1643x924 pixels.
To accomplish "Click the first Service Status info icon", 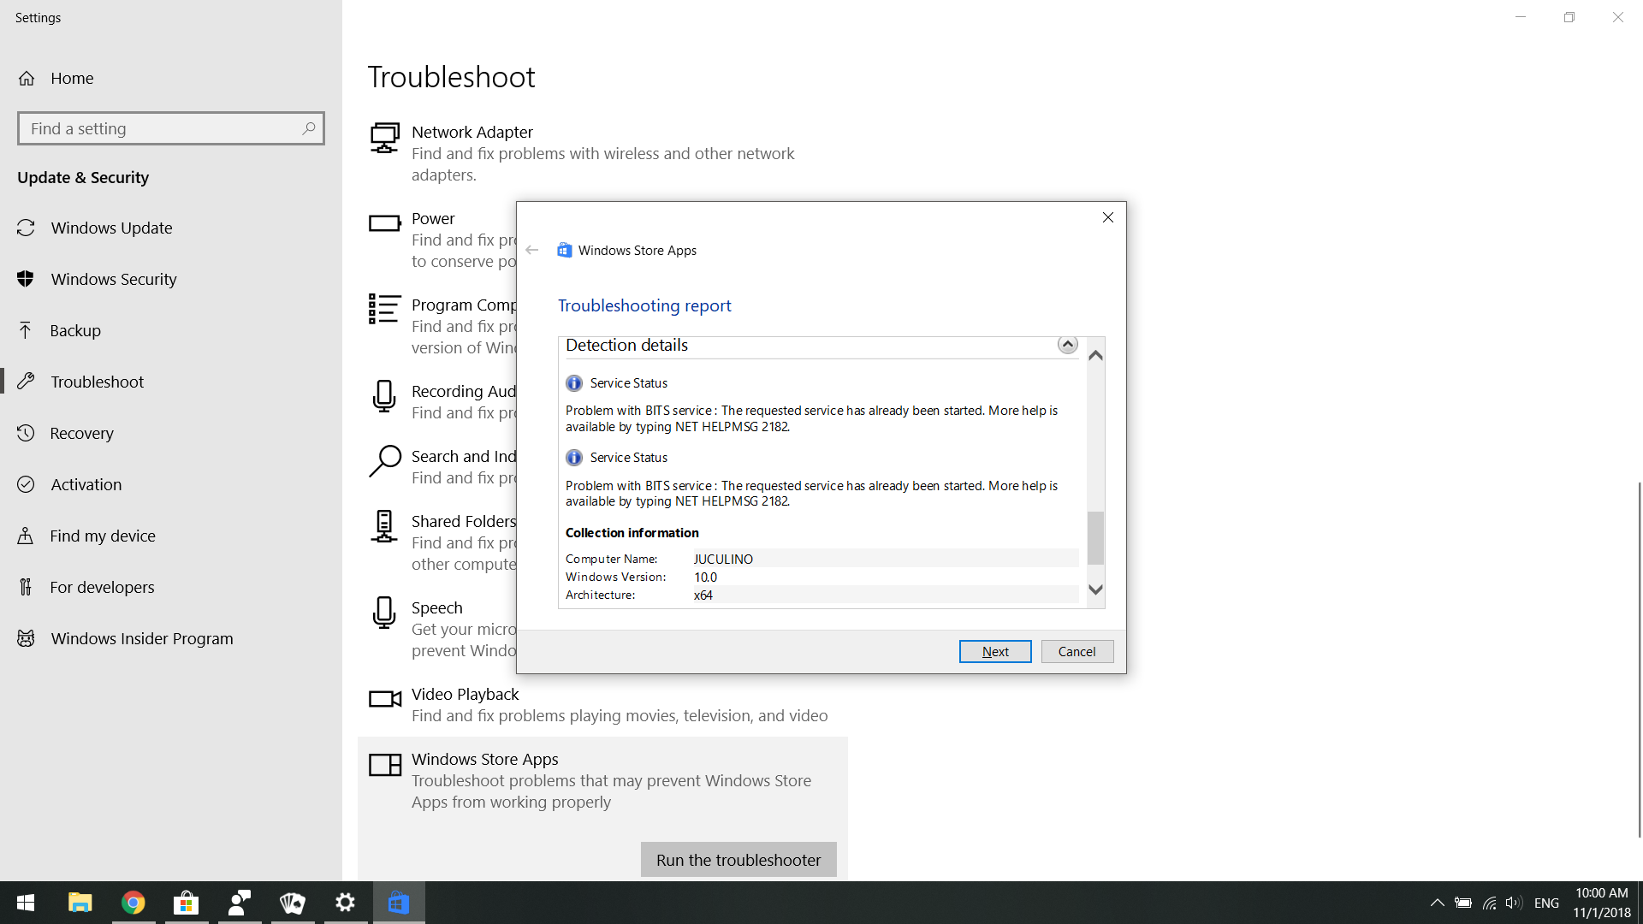I will pyautogui.click(x=574, y=383).
